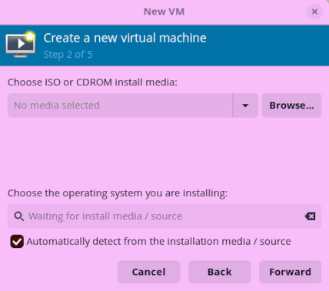Click the 'No media selected' combo field
This screenshot has height=291, width=329.
[x=120, y=105]
